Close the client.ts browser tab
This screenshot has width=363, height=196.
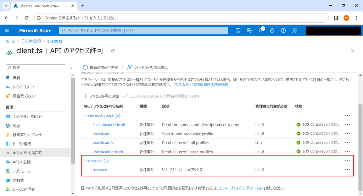(x=72, y=6)
